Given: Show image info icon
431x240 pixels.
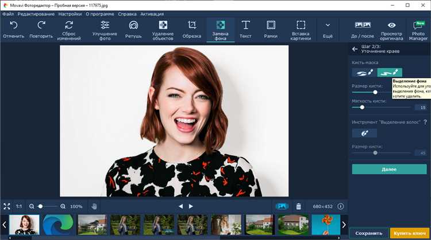Looking at the screenshot, I should (x=341, y=206).
